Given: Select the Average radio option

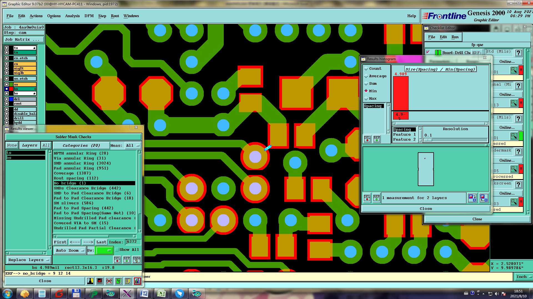Looking at the screenshot, I should 366,76.
